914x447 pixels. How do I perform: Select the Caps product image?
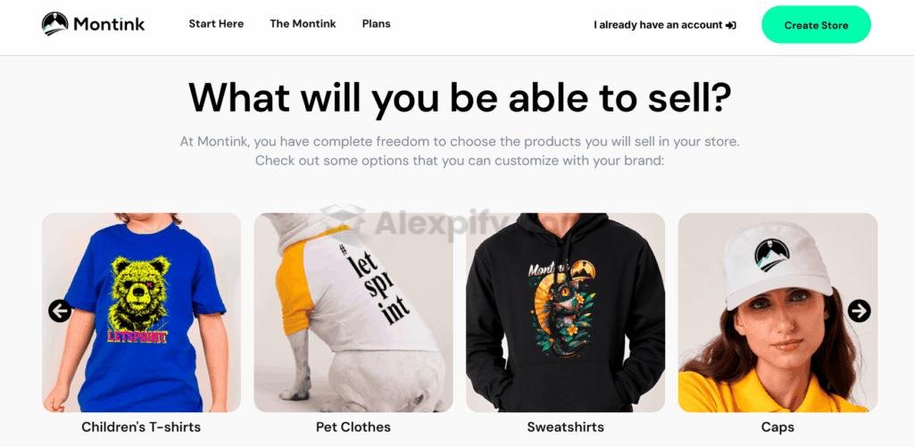777,312
